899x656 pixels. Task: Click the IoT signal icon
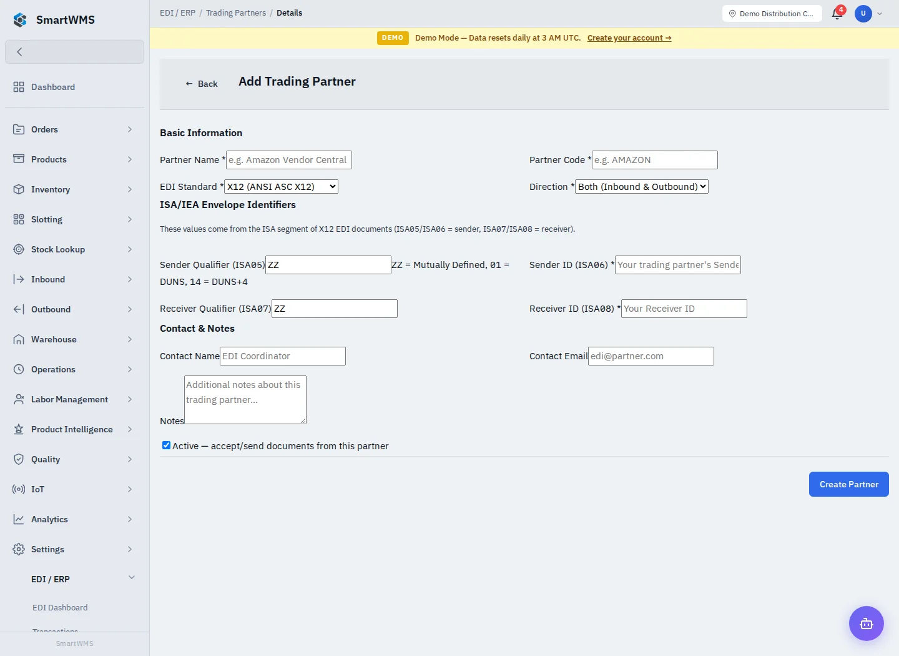coord(19,489)
